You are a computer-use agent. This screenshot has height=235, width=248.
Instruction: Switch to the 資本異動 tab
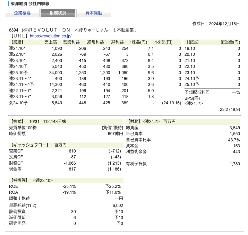tap(94, 13)
